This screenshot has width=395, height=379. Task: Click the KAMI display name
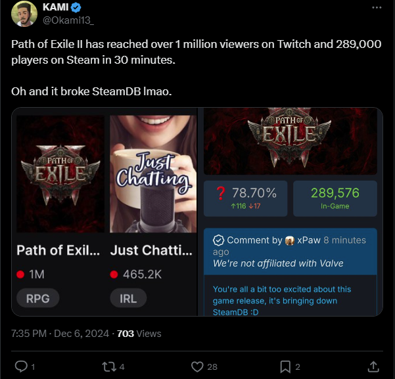coord(55,8)
